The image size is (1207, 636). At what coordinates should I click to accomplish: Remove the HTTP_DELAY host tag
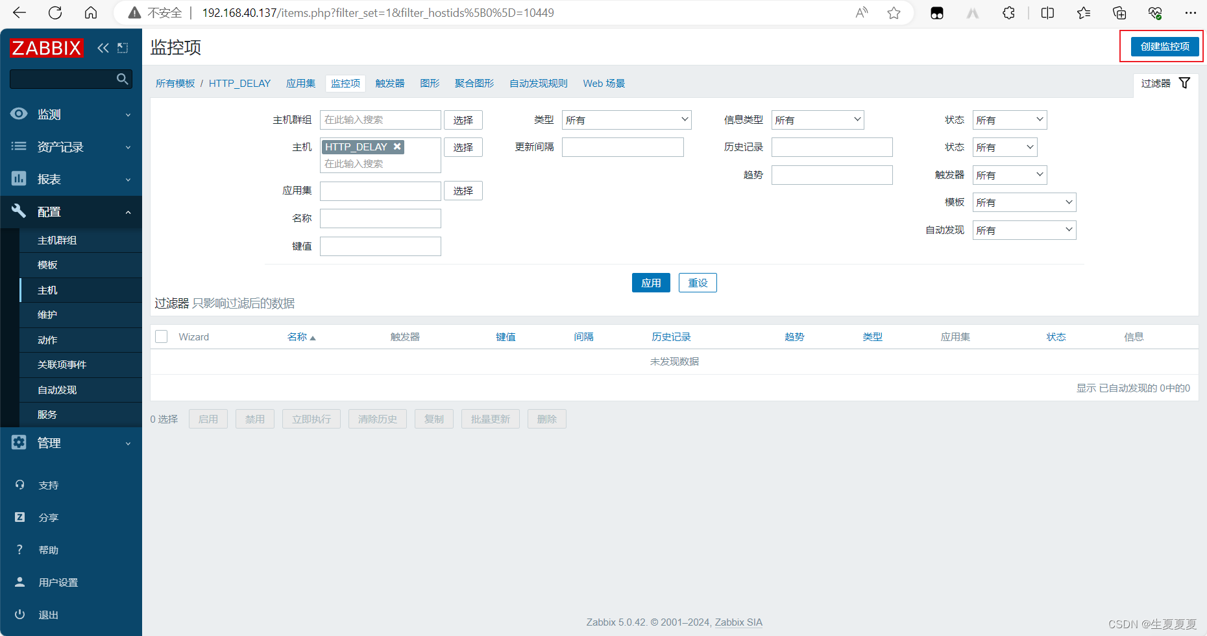point(397,147)
